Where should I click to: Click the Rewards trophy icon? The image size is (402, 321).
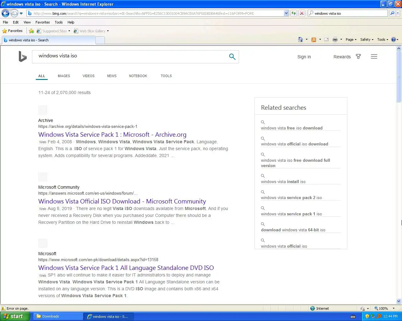coord(358,56)
